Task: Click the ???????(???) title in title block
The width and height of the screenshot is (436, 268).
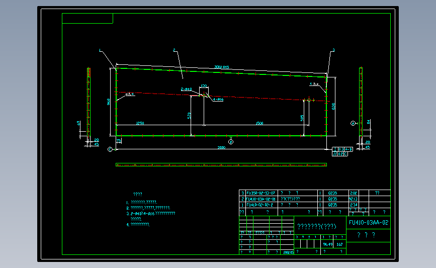Action: [317, 226]
